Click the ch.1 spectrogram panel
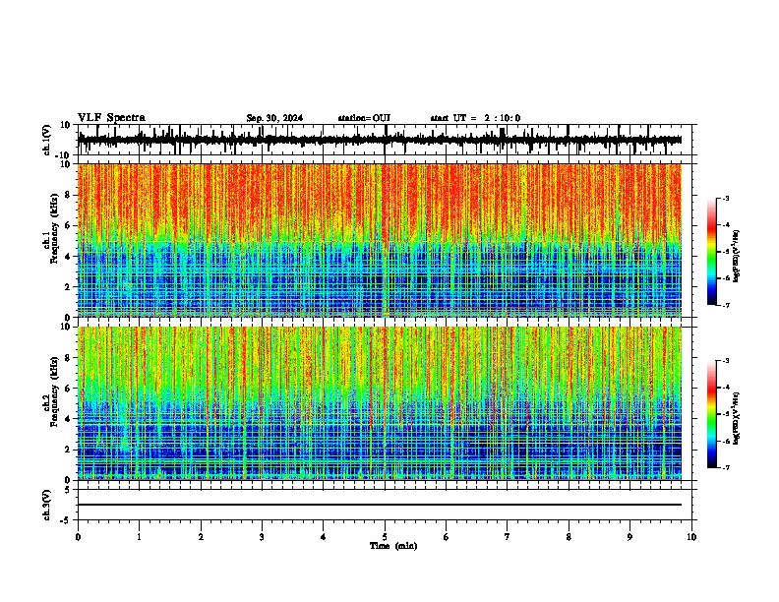This screenshot has width=779, height=602. point(380,240)
